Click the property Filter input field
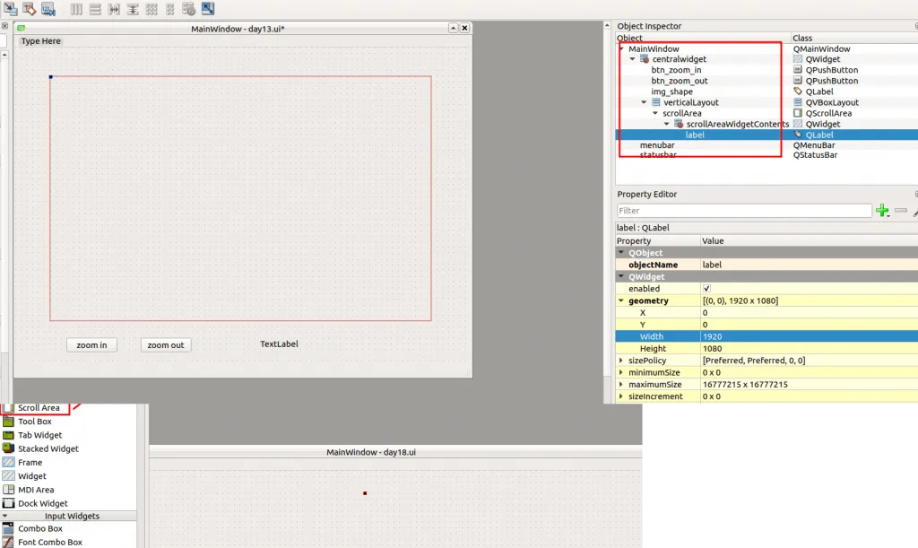This screenshot has width=918, height=548. click(x=744, y=211)
